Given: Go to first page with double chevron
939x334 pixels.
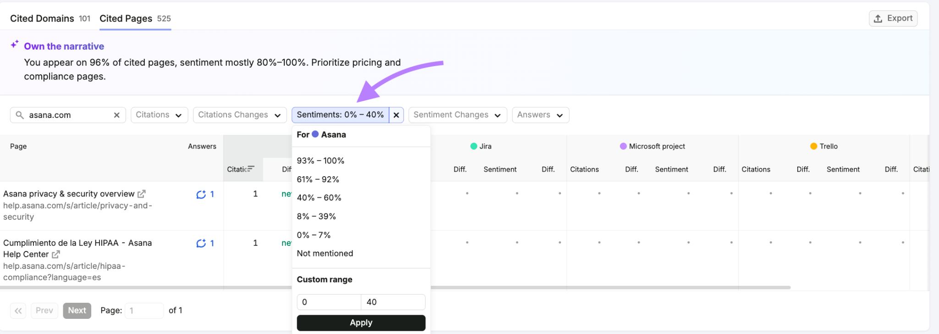Looking at the screenshot, I should click(x=18, y=311).
